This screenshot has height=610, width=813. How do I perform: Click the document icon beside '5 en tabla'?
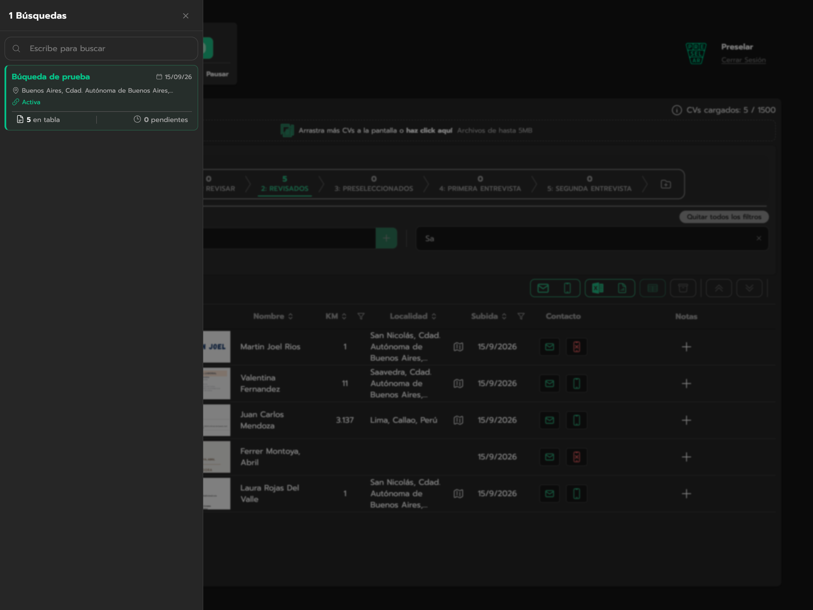tap(20, 119)
